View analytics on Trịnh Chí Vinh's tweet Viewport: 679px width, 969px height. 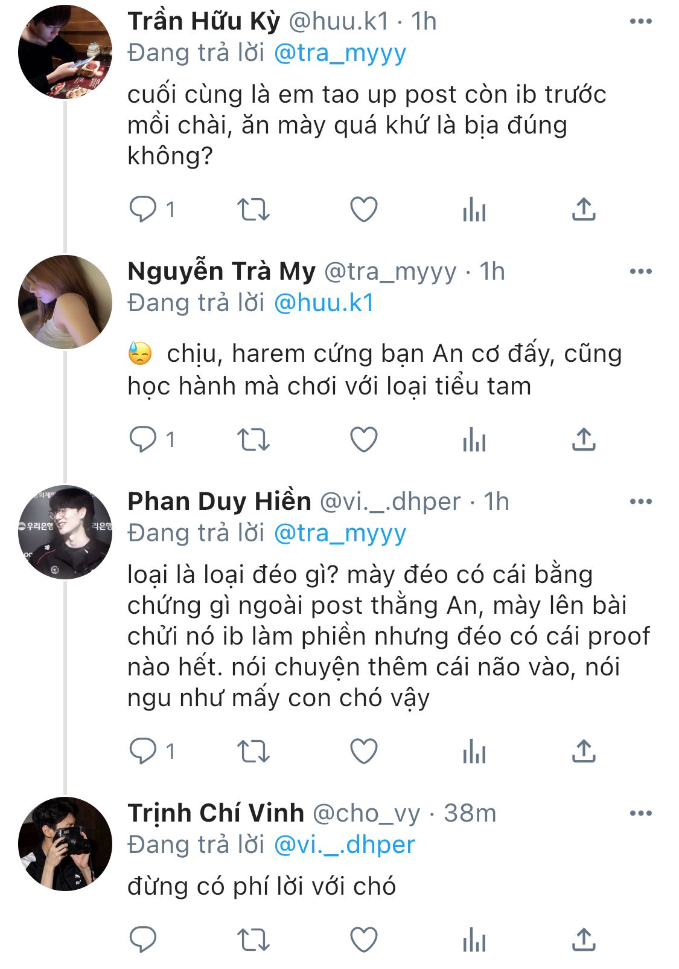coord(474,939)
